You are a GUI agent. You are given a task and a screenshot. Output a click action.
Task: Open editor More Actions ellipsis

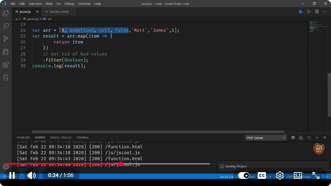click(325, 12)
